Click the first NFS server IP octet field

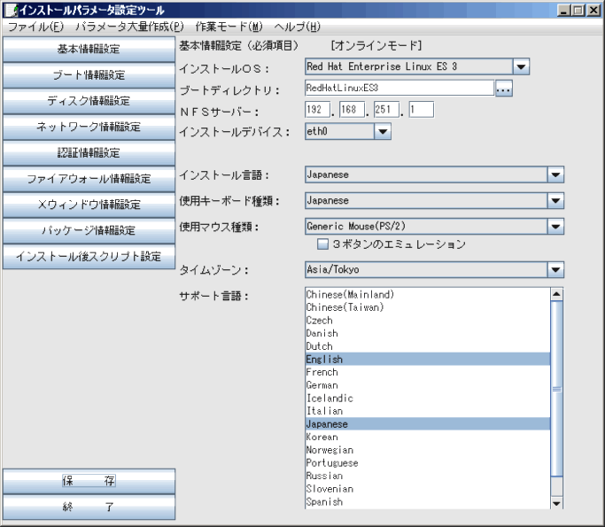(x=316, y=110)
